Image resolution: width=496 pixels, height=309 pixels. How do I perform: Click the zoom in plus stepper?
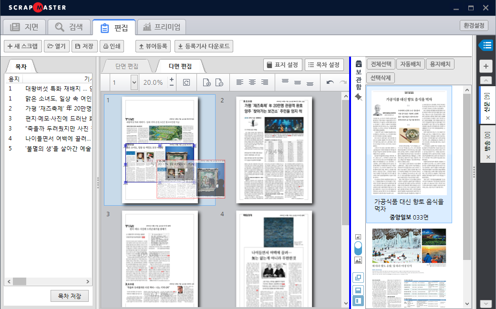[172, 79]
